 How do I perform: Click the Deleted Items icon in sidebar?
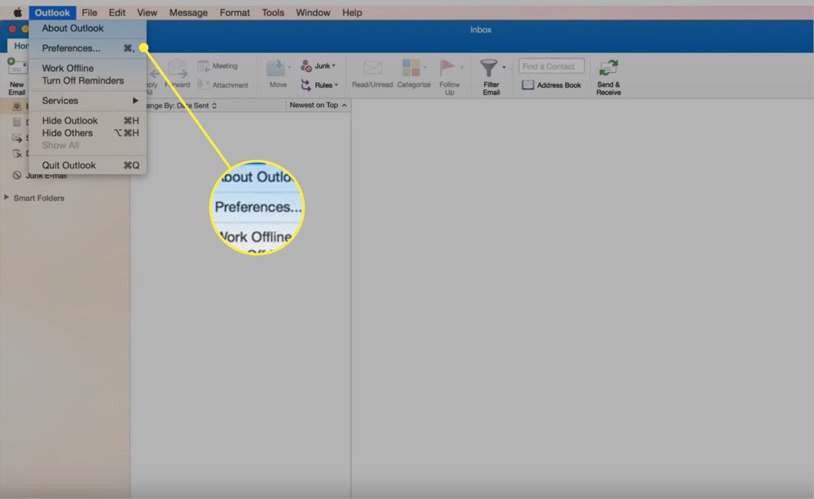[17, 153]
